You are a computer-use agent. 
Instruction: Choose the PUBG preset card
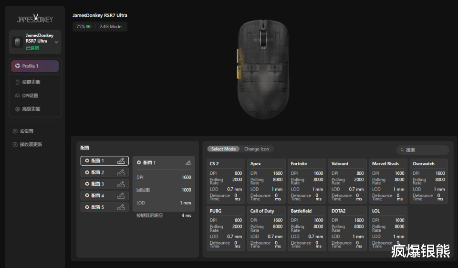coord(226,228)
